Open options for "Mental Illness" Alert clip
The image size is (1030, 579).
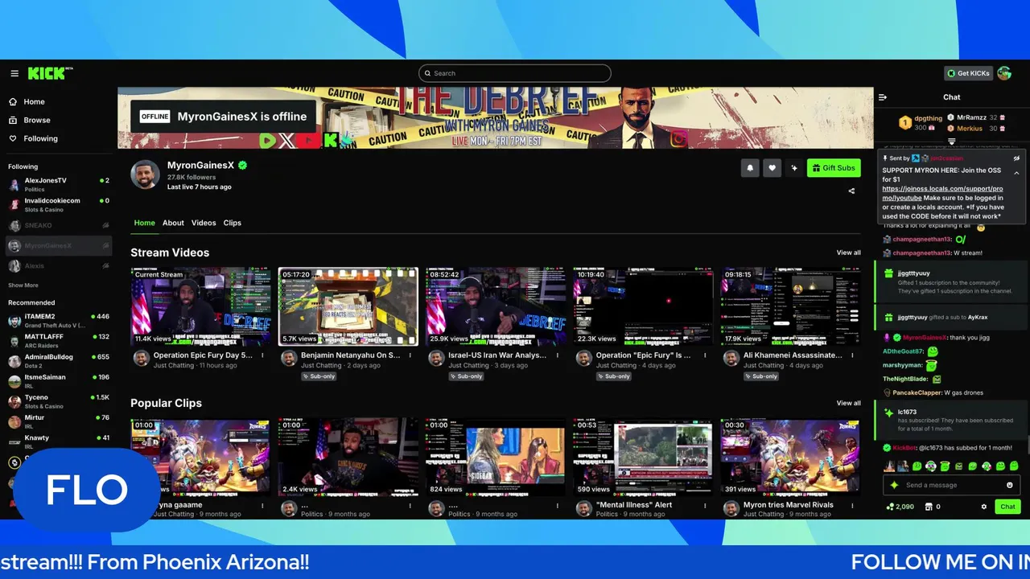[705, 505]
